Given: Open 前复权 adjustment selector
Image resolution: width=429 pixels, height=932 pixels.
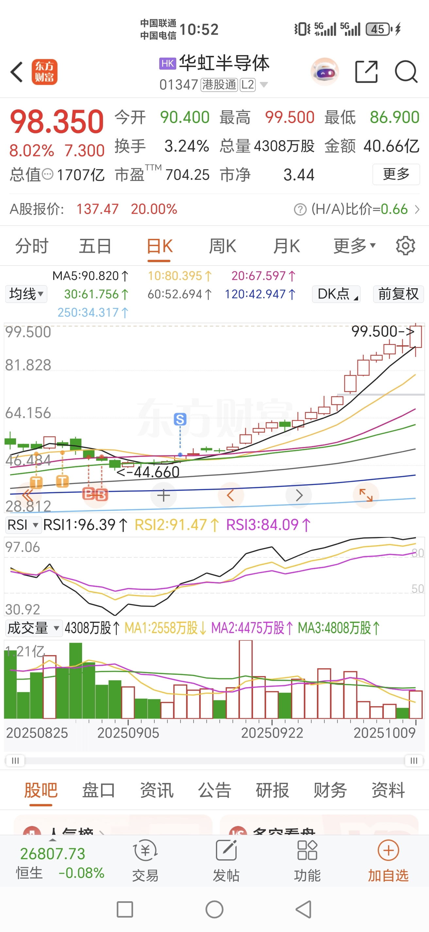Looking at the screenshot, I should pos(398,294).
